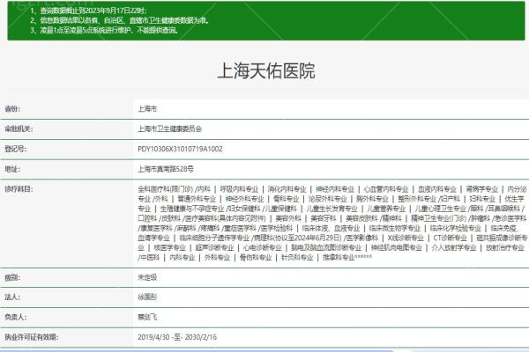Click 针灸科专业 in the department list

[x=297, y=257]
